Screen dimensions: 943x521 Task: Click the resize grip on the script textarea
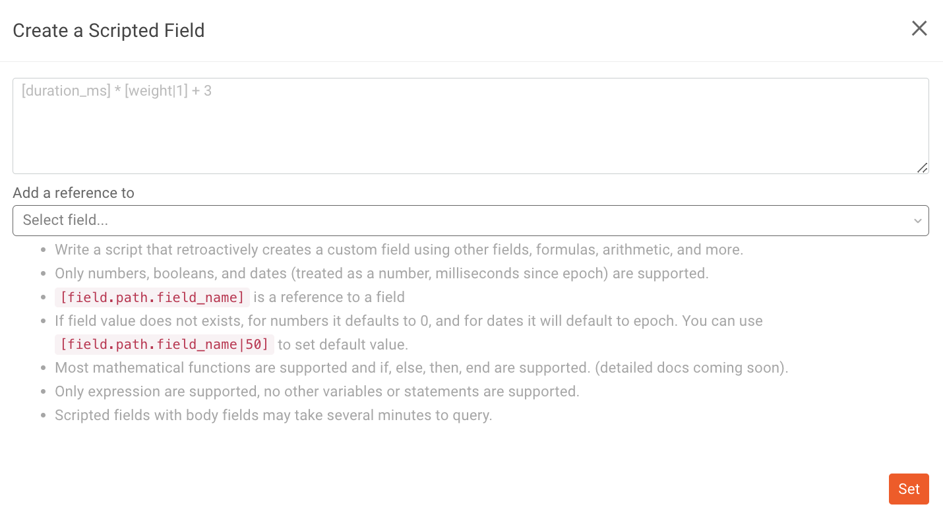[x=922, y=169]
